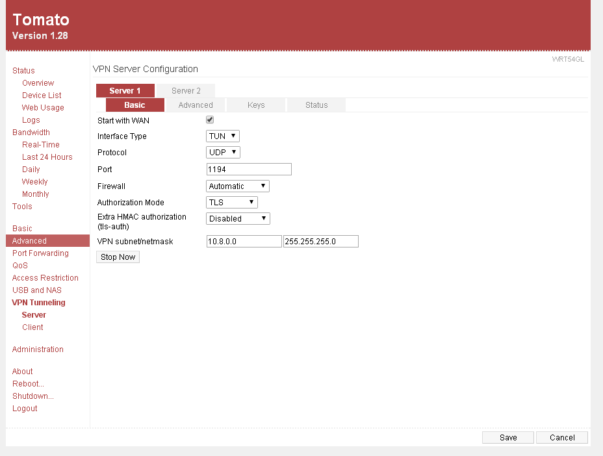Open the Status sub-tab
The height and width of the screenshot is (456, 603).
[316, 105]
